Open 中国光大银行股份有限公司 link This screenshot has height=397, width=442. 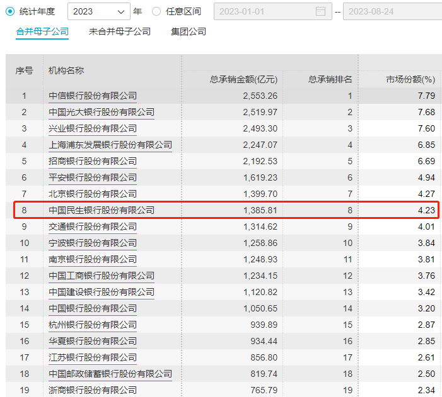click(x=102, y=112)
